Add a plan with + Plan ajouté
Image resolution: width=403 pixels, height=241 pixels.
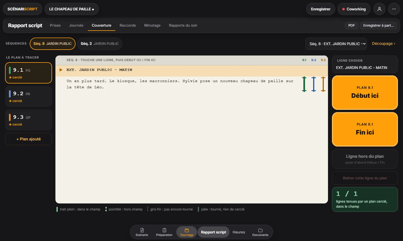coord(29,139)
